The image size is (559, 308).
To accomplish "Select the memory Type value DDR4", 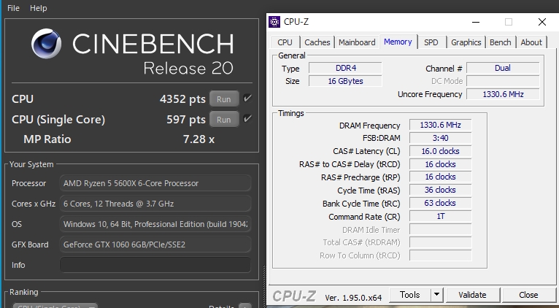I will 345,68.
